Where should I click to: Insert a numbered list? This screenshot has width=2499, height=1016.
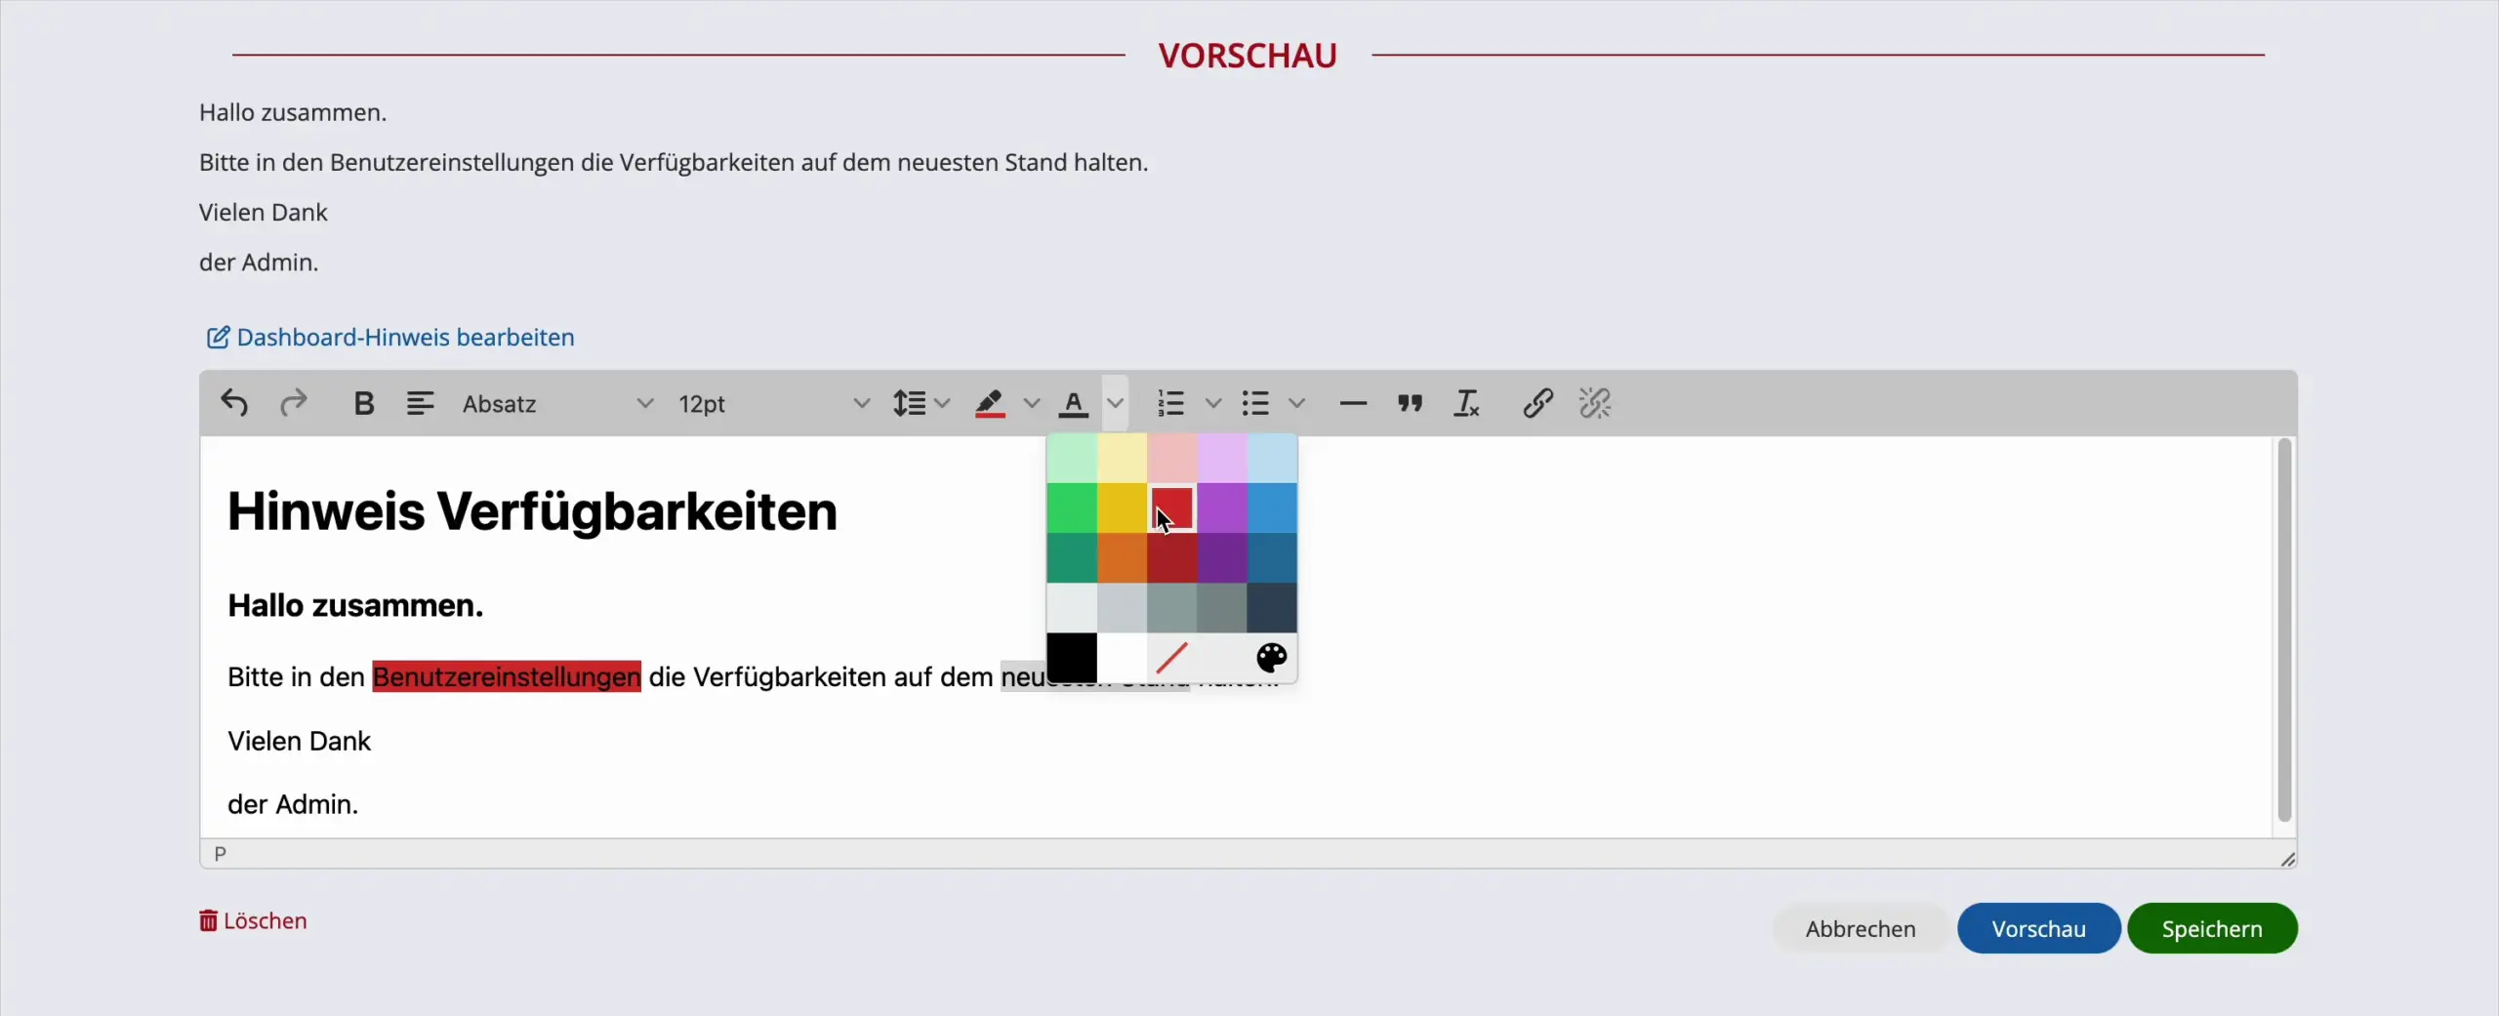[x=1170, y=403]
